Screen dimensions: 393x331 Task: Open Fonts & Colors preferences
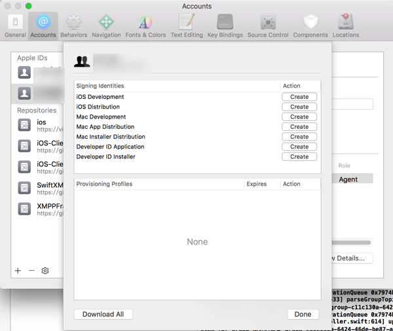click(x=145, y=26)
